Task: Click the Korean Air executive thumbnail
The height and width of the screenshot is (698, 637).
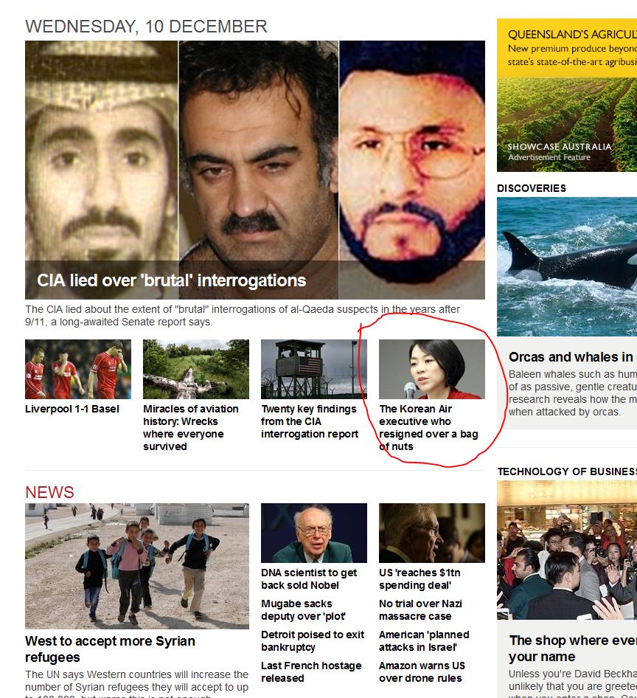Action: [x=432, y=369]
